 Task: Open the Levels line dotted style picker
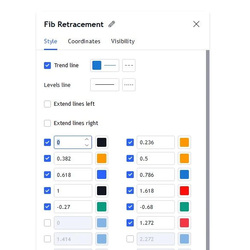click(x=129, y=85)
